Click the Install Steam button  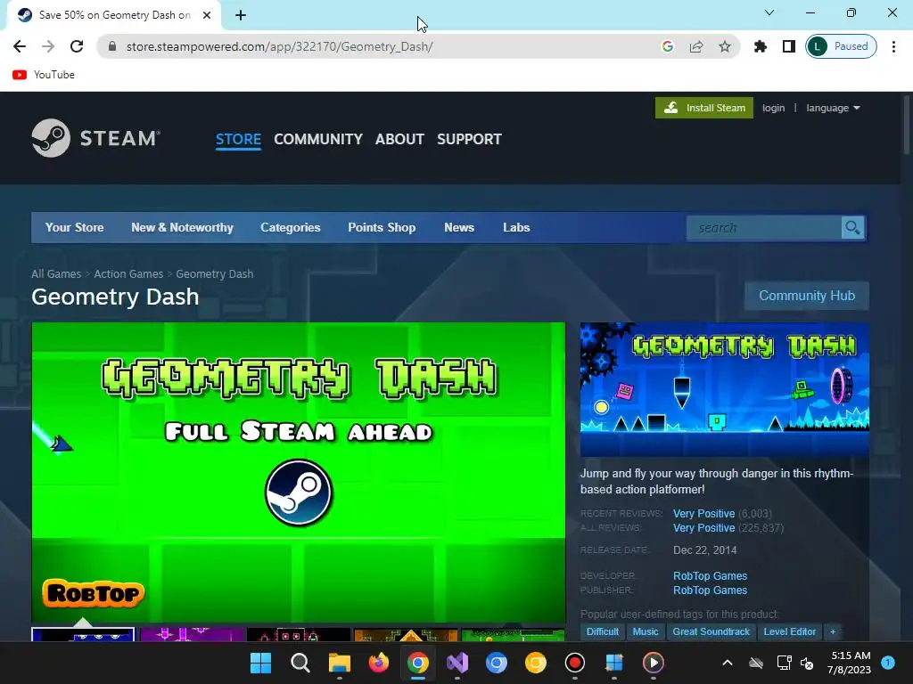point(704,108)
